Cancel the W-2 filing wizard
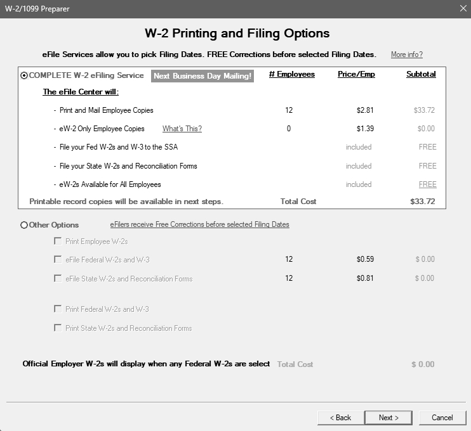 click(442, 418)
